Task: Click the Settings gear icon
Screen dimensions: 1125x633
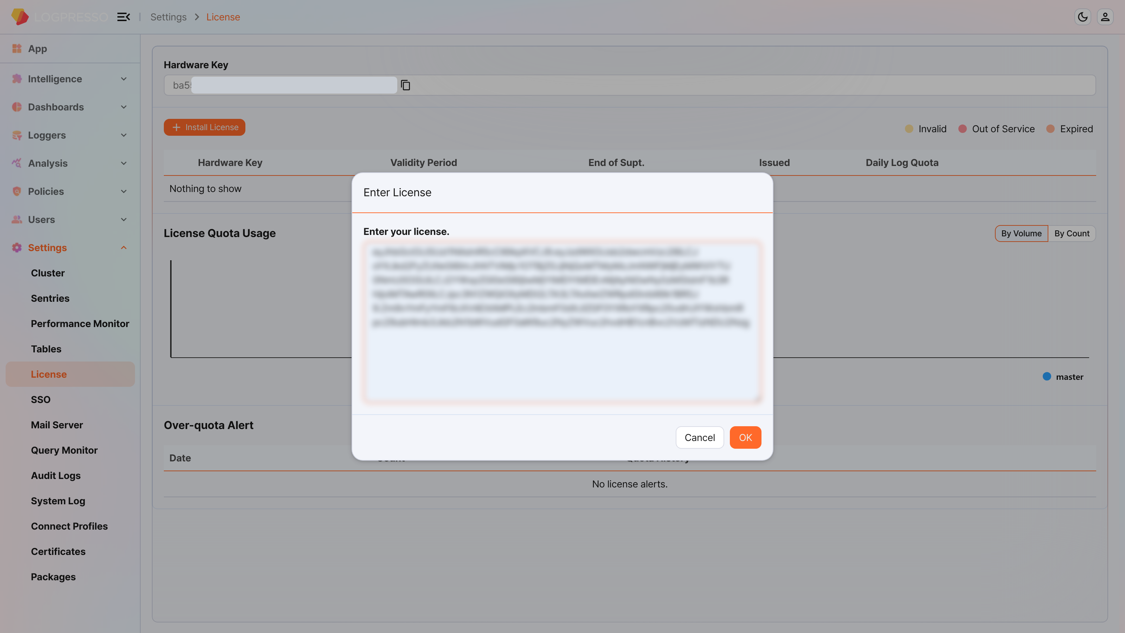Action: click(x=17, y=248)
